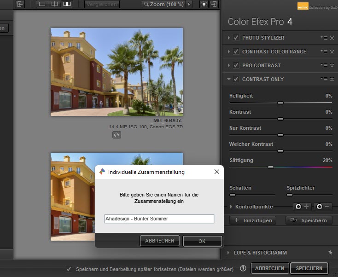Remove the Pro Contrast filter
This screenshot has width=338, height=277.
[x=332, y=65]
